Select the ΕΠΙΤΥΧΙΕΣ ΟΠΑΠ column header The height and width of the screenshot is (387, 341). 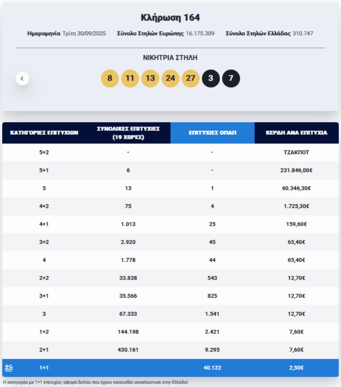212,133
